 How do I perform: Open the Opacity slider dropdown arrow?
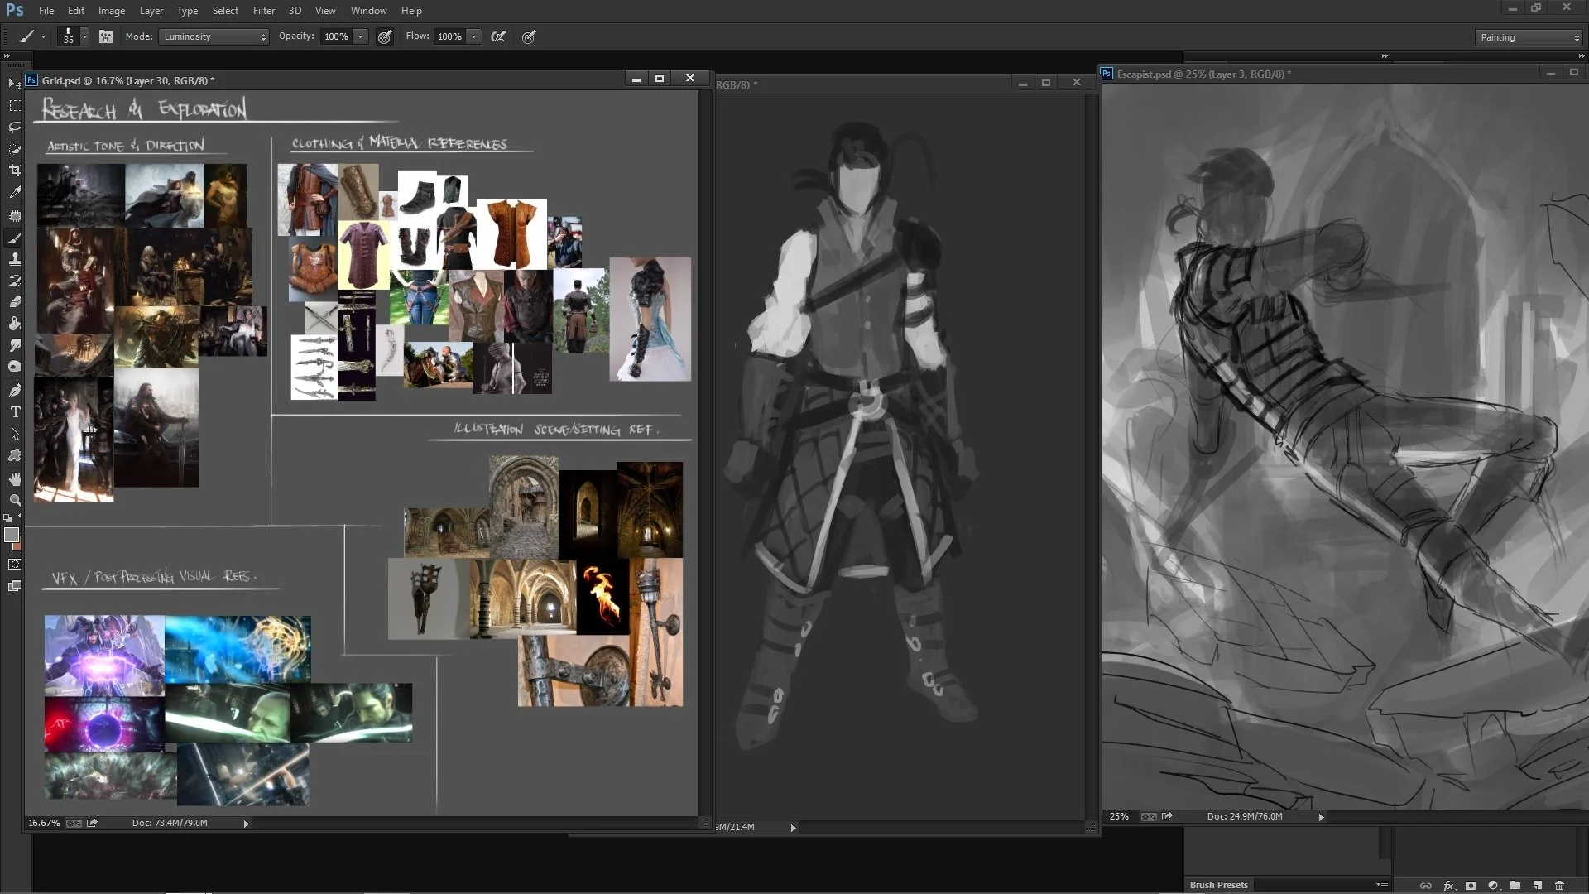click(x=360, y=36)
